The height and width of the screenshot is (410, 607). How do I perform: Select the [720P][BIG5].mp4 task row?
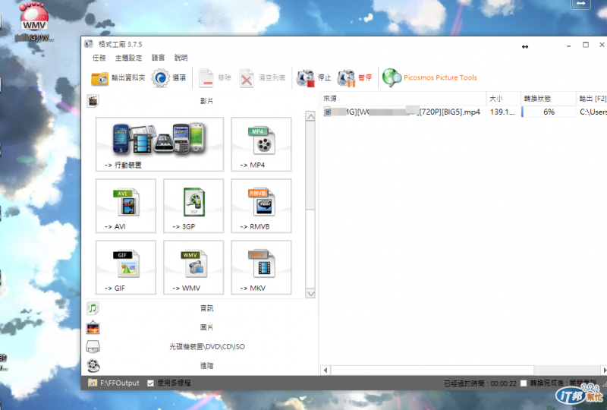point(464,112)
